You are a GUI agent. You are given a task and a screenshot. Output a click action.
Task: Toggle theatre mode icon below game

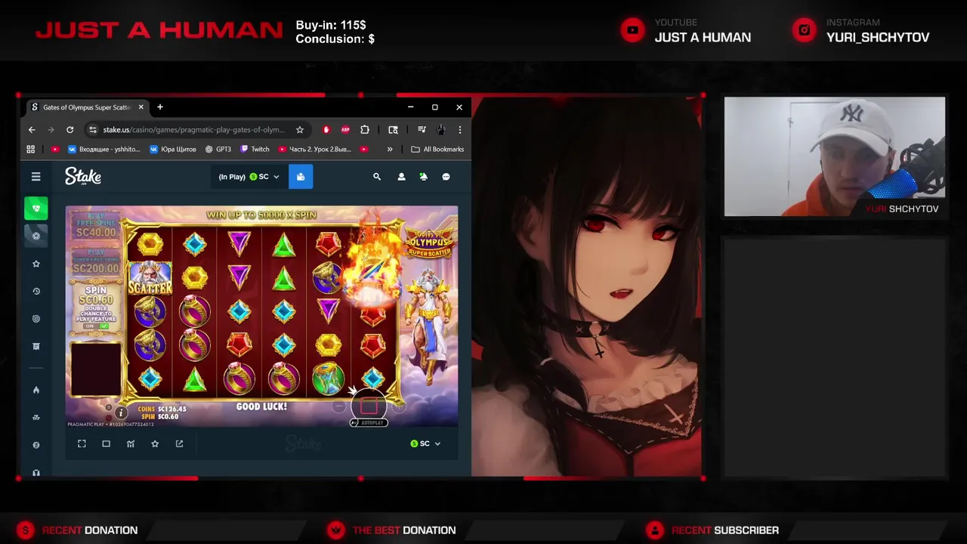106,444
